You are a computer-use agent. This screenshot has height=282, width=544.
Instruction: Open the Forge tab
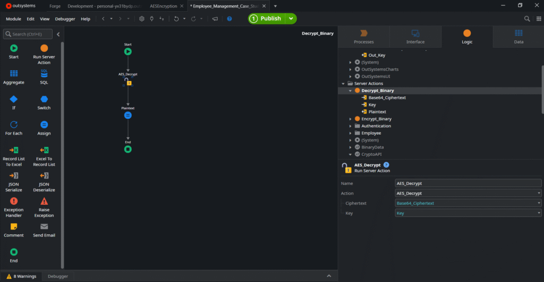pos(55,6)
